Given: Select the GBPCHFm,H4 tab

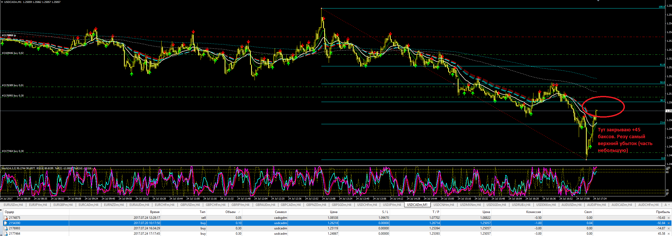Looking at the screenshot, I should (216, 205).
